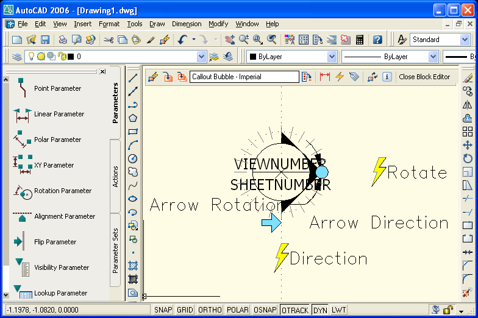Click the Authoring Palettes icon

[x=307, y=77]
